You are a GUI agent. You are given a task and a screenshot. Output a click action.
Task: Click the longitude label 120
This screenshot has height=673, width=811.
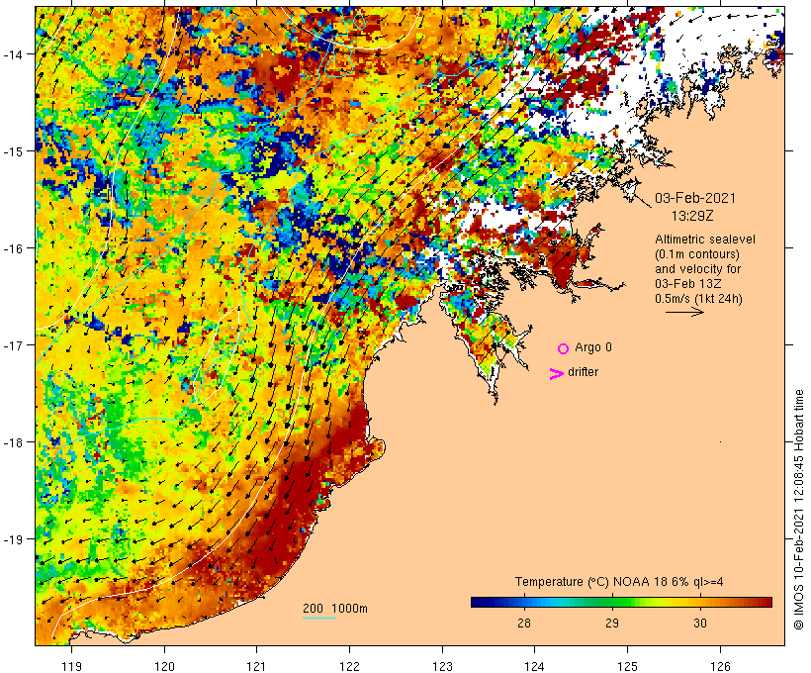coord(164,666)
